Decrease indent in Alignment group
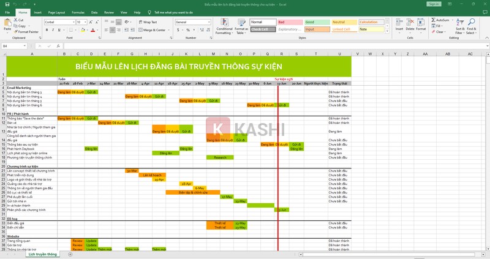This screenshot has width=490, height=259. [126, 30]
